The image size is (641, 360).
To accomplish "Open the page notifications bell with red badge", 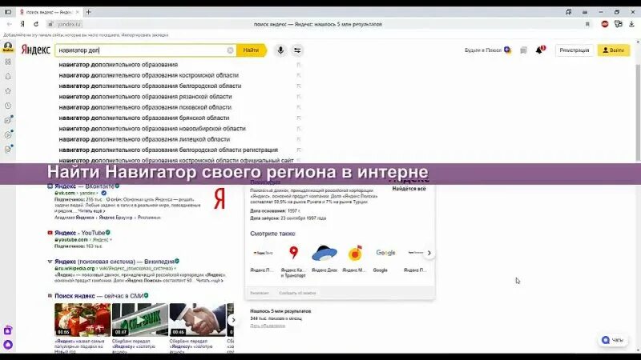I will pos(539,50).
